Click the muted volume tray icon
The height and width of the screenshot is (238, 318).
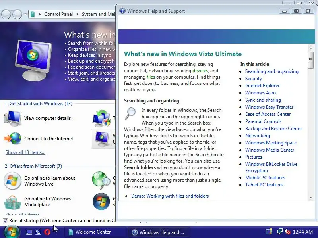287,232
